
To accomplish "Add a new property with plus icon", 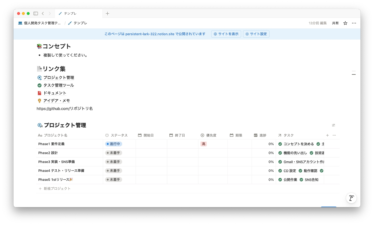I will (328, 135).
